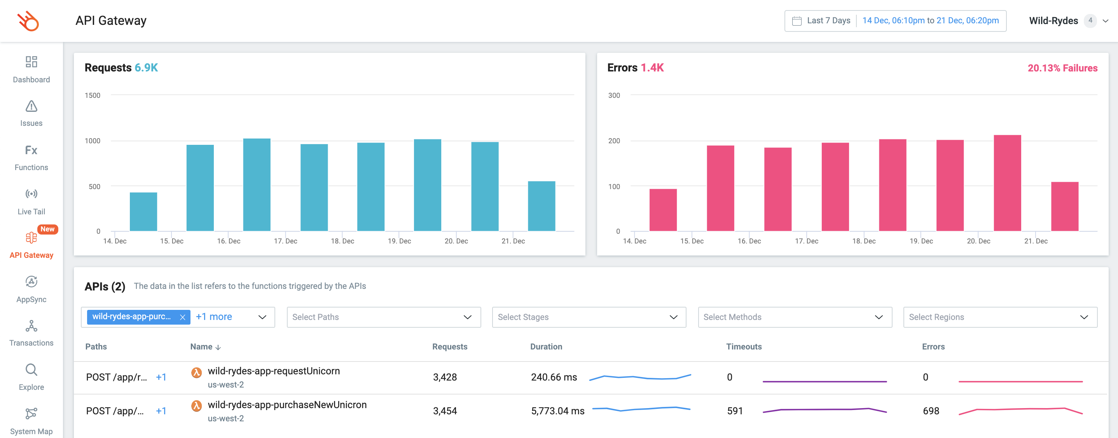Open the Explore magnifier icon

point(31,370)
